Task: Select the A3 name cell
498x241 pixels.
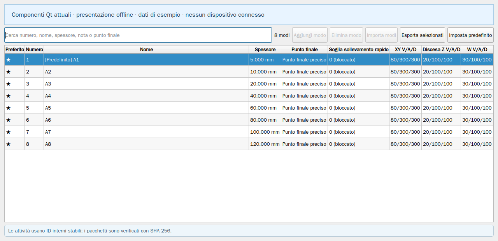Action: pyautogui.click(x=146, y=84)
